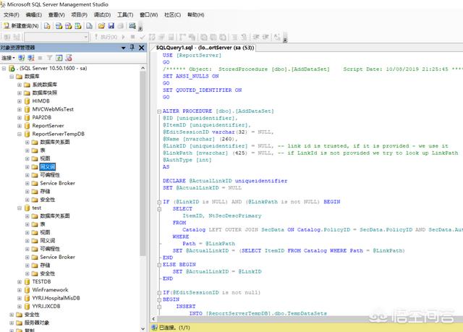
Task: Open the available databases combo box
Action: [x=56, y=37]
